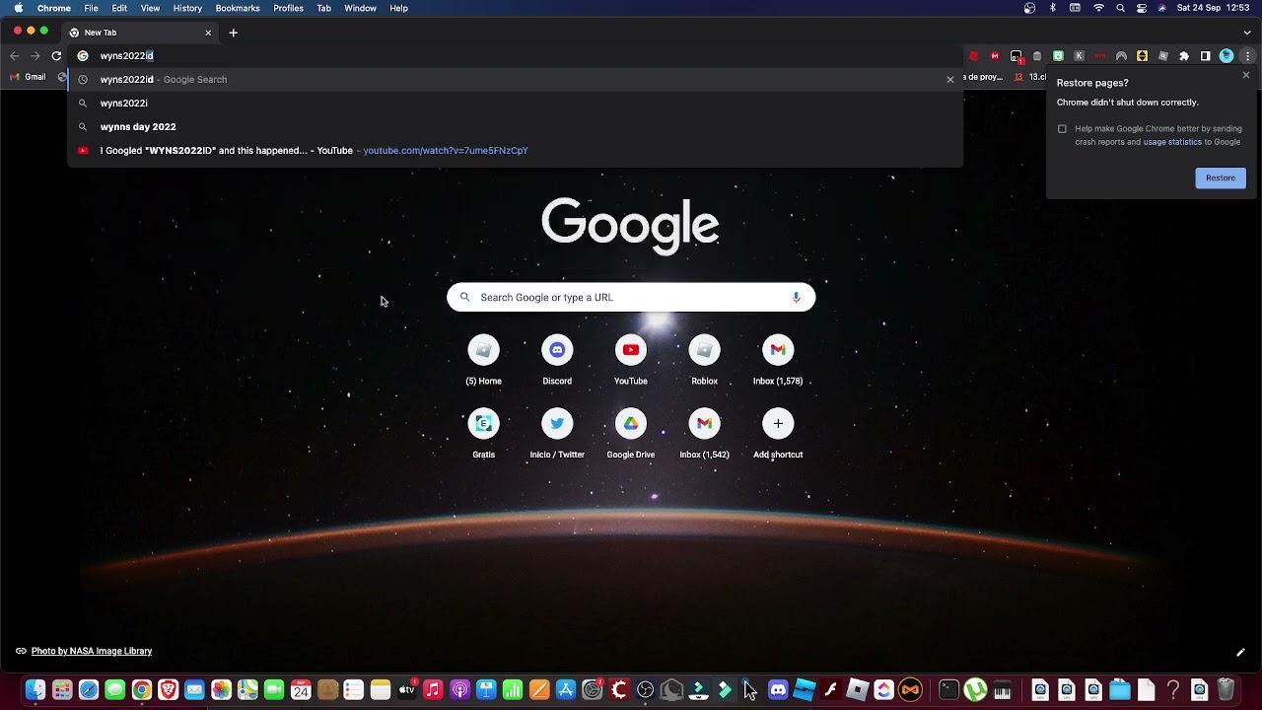This screenshot has width=1262, height=710.
Task: Open Terminal from the Dock
Action: click(x=948, y=690)
